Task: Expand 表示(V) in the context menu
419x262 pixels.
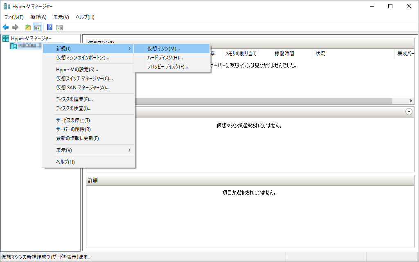Action: 88,150
